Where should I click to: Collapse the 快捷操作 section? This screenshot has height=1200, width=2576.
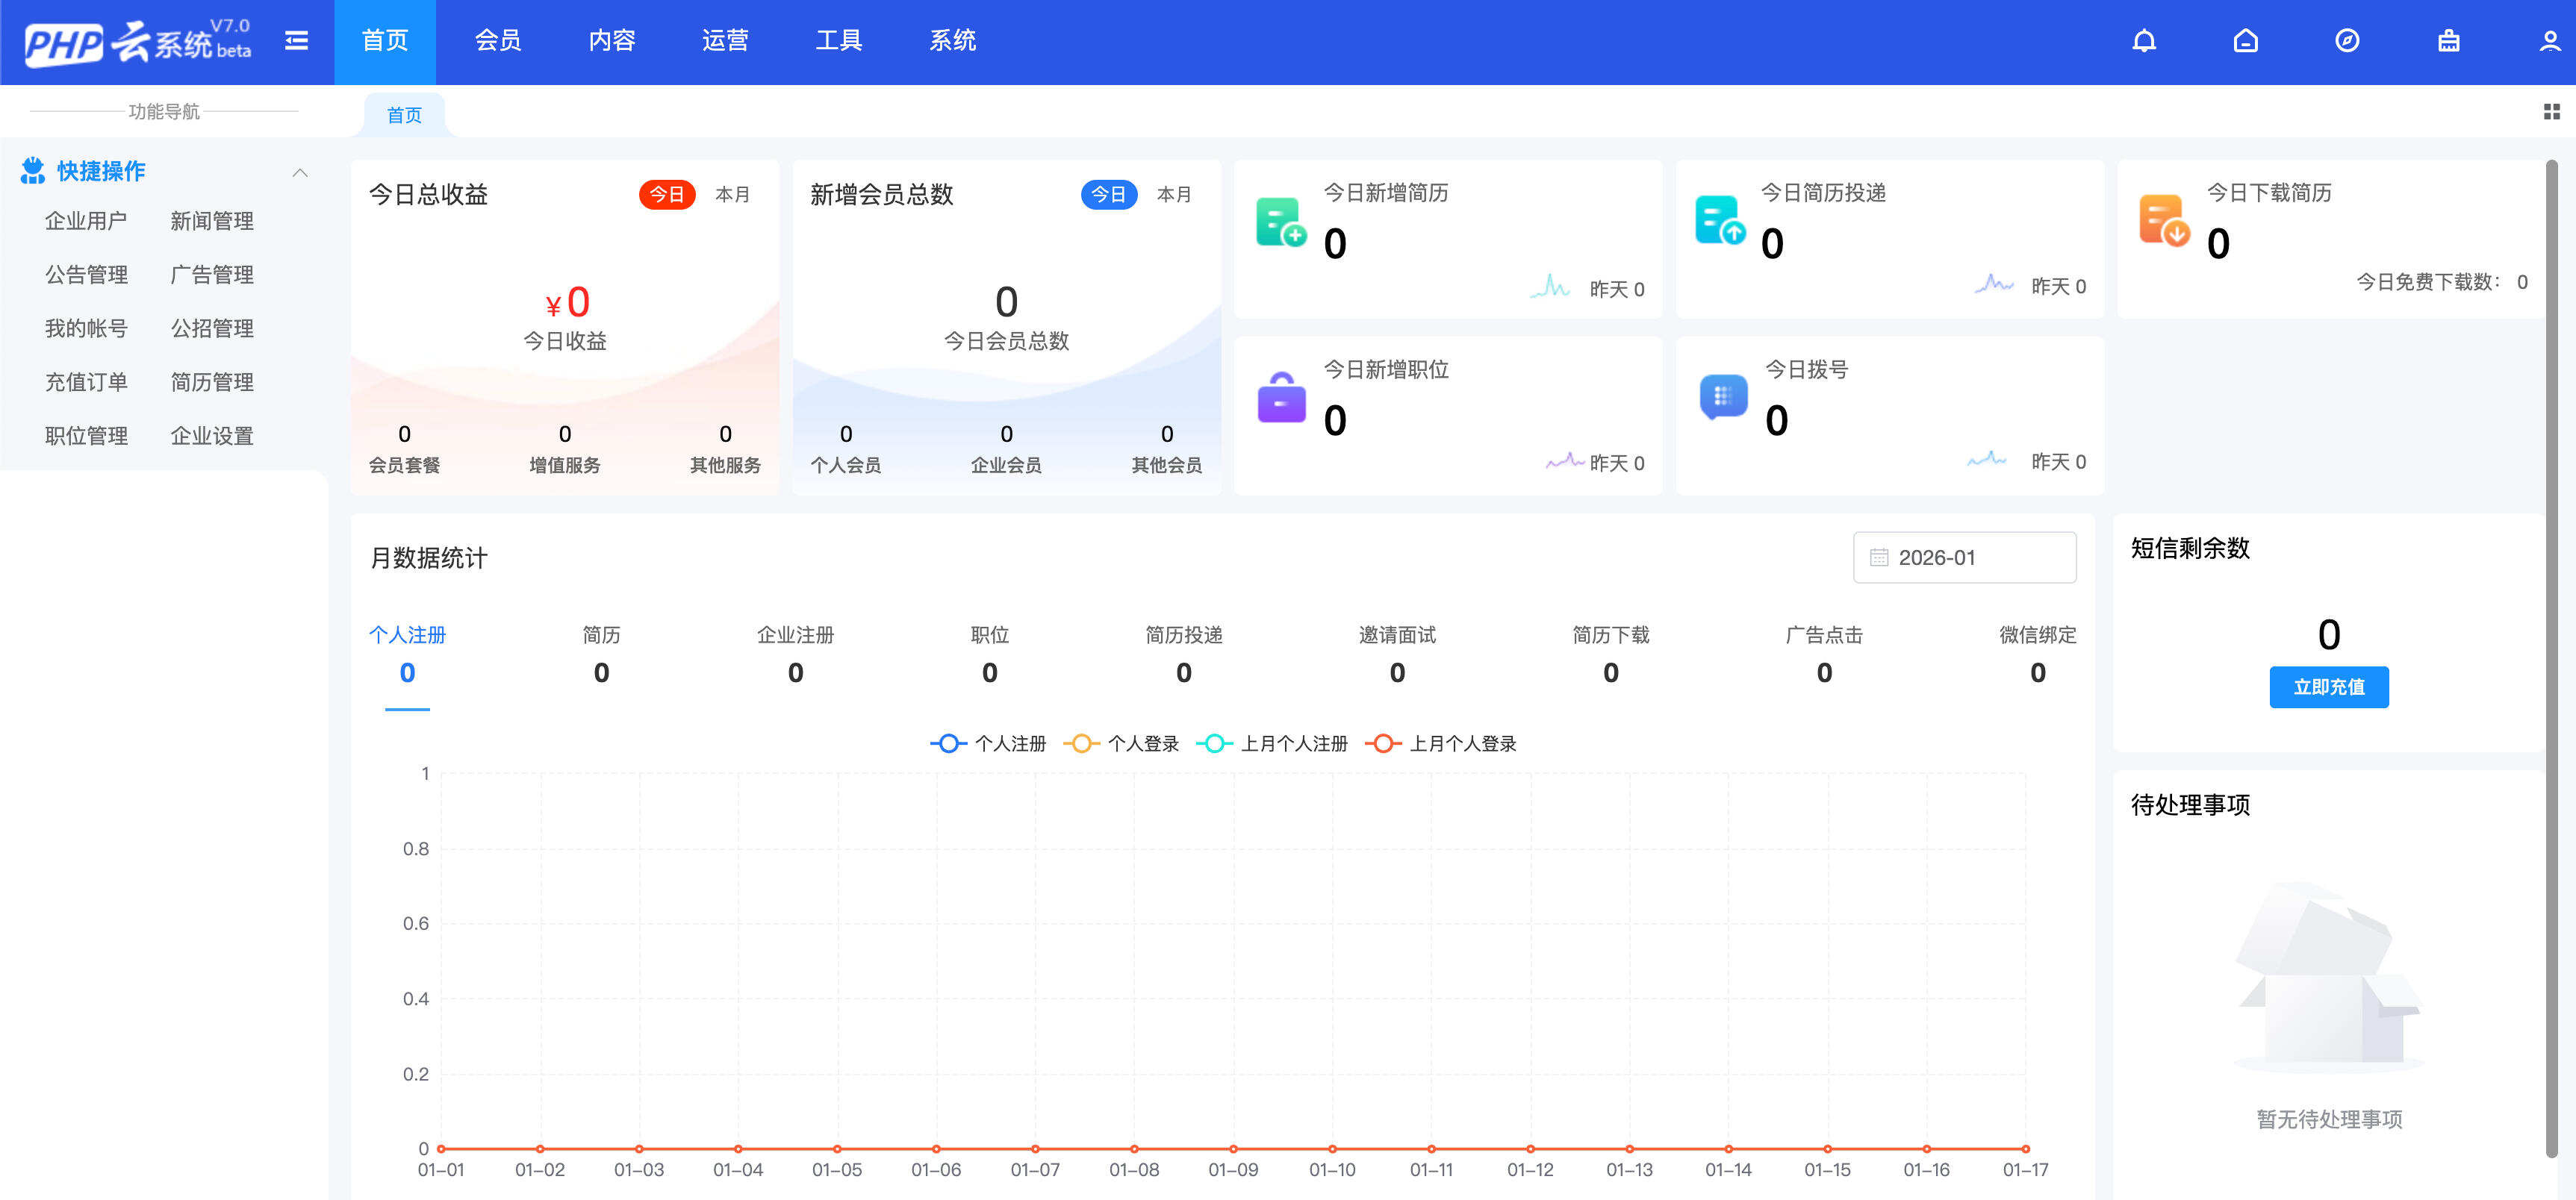(x=301, y=172)
